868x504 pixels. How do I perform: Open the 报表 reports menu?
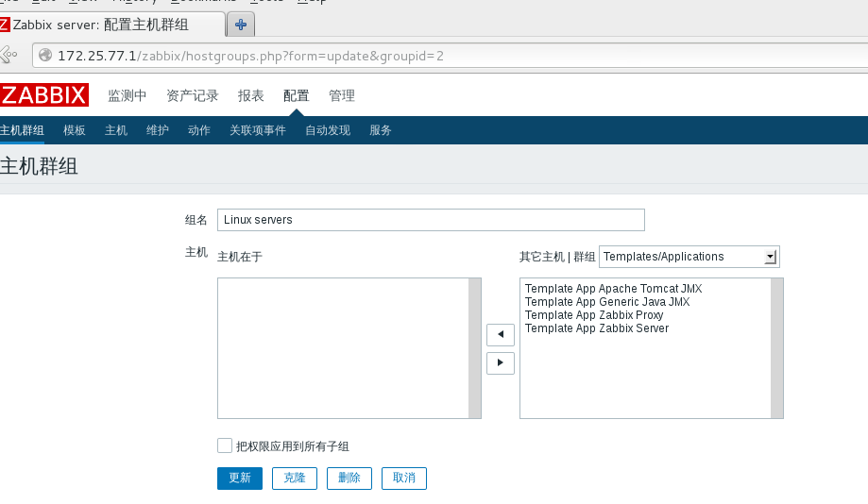click(251, 95)
